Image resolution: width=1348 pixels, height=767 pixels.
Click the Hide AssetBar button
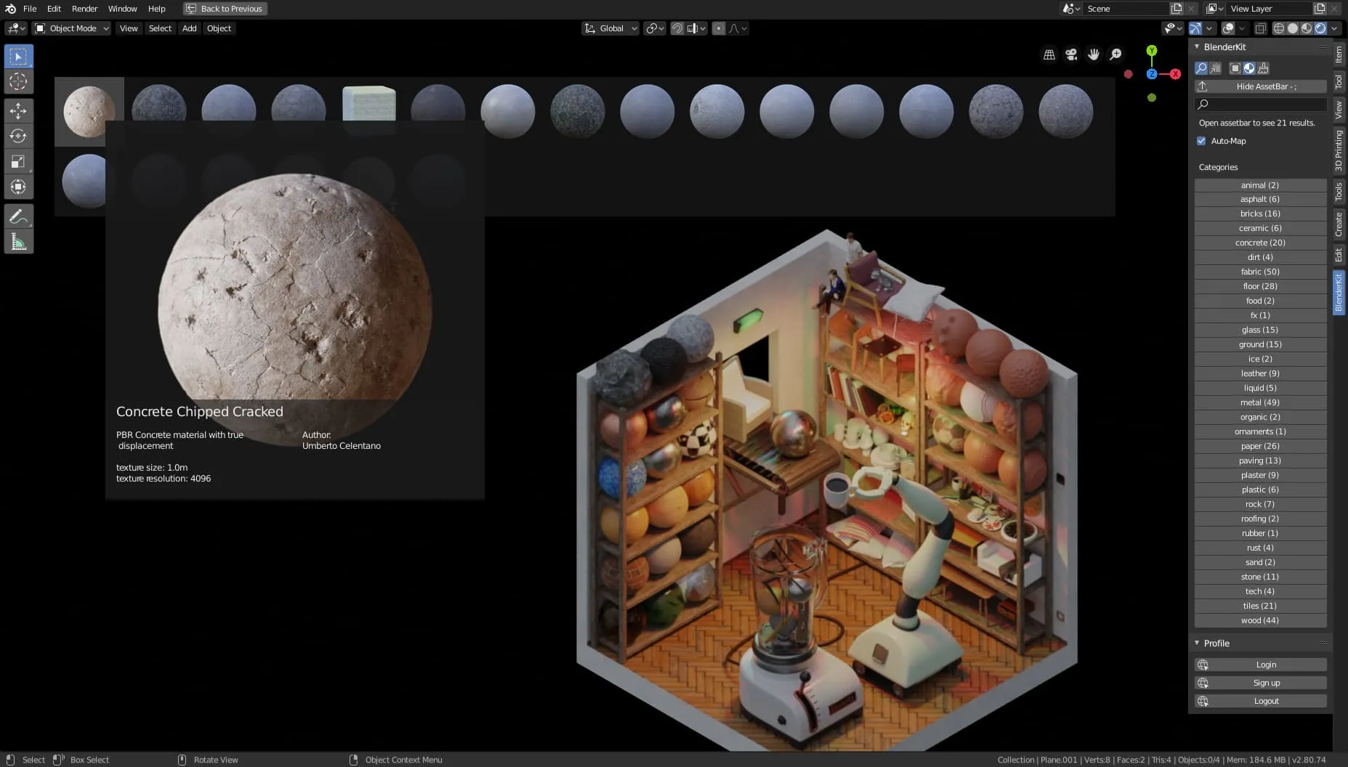tap(1259, 86)
